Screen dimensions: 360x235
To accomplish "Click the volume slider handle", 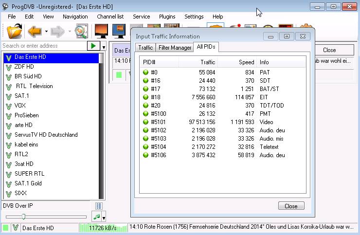I will 23,217.
